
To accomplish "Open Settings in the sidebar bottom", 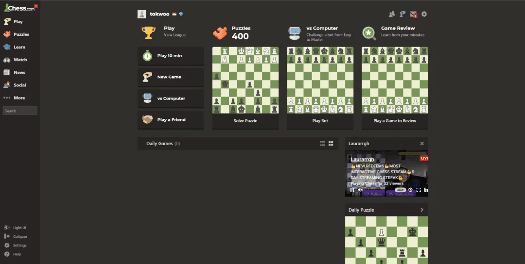I will point(16,245).
